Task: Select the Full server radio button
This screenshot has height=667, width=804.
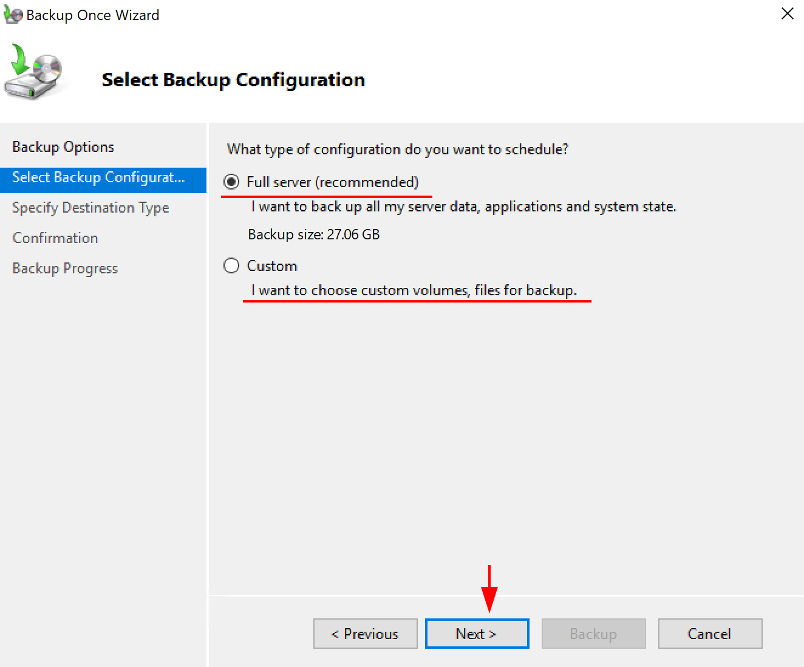Action: point(231,181)
